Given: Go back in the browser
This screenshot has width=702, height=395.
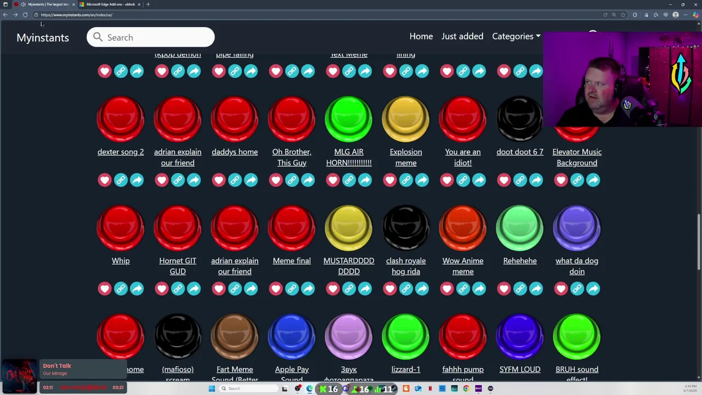Looking at the screenshot, I should click(5, 15).
